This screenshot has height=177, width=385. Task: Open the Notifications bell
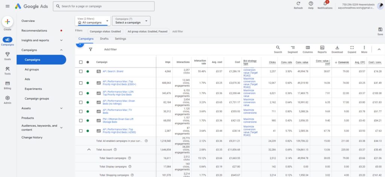325,4
